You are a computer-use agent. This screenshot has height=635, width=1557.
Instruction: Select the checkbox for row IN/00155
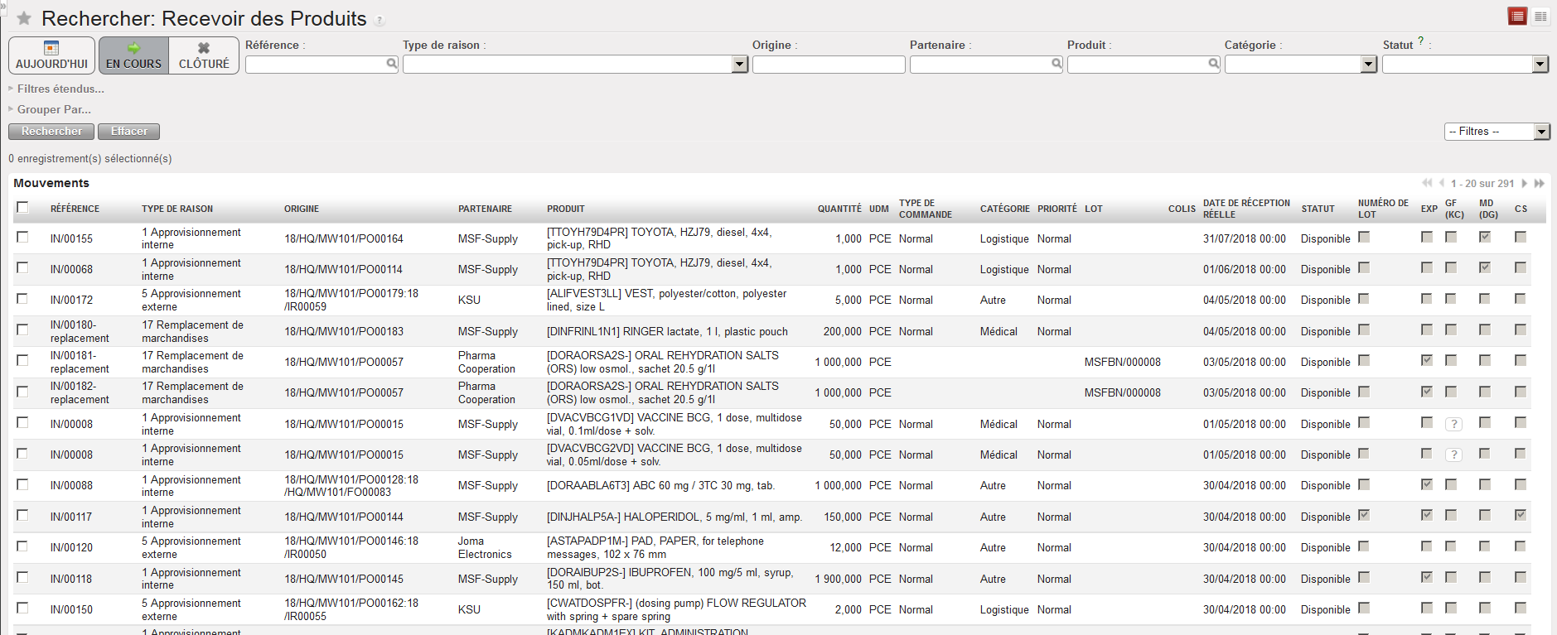(x=22, y=238)
